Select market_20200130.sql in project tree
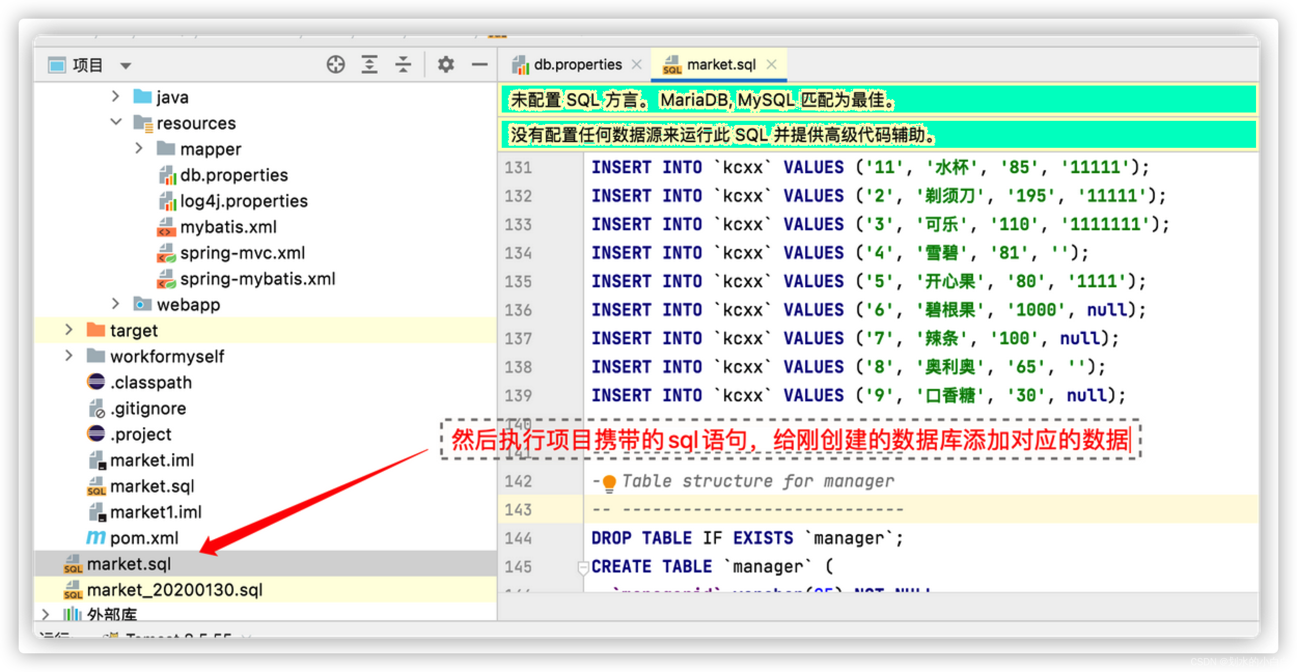This screenshot has height=672, width=1297. (174, 590)
